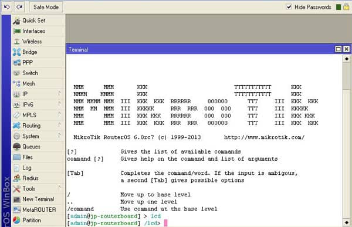The height and width of the screenshot is (227, 352).
Task: Click the MPLS menu icon
Action: [16, 115]
